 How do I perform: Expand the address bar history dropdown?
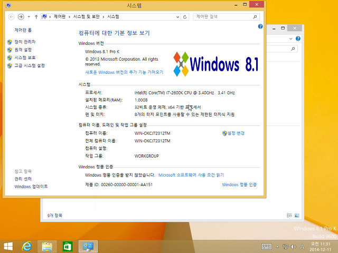pyautogui.click(x=177, y=17)
